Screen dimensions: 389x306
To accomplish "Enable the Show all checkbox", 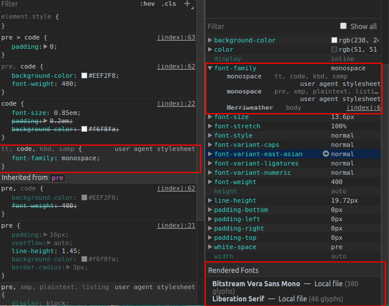I will coord(343,26).
